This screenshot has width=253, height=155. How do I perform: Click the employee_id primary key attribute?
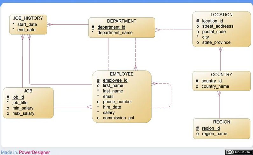[x=115, y=80]
